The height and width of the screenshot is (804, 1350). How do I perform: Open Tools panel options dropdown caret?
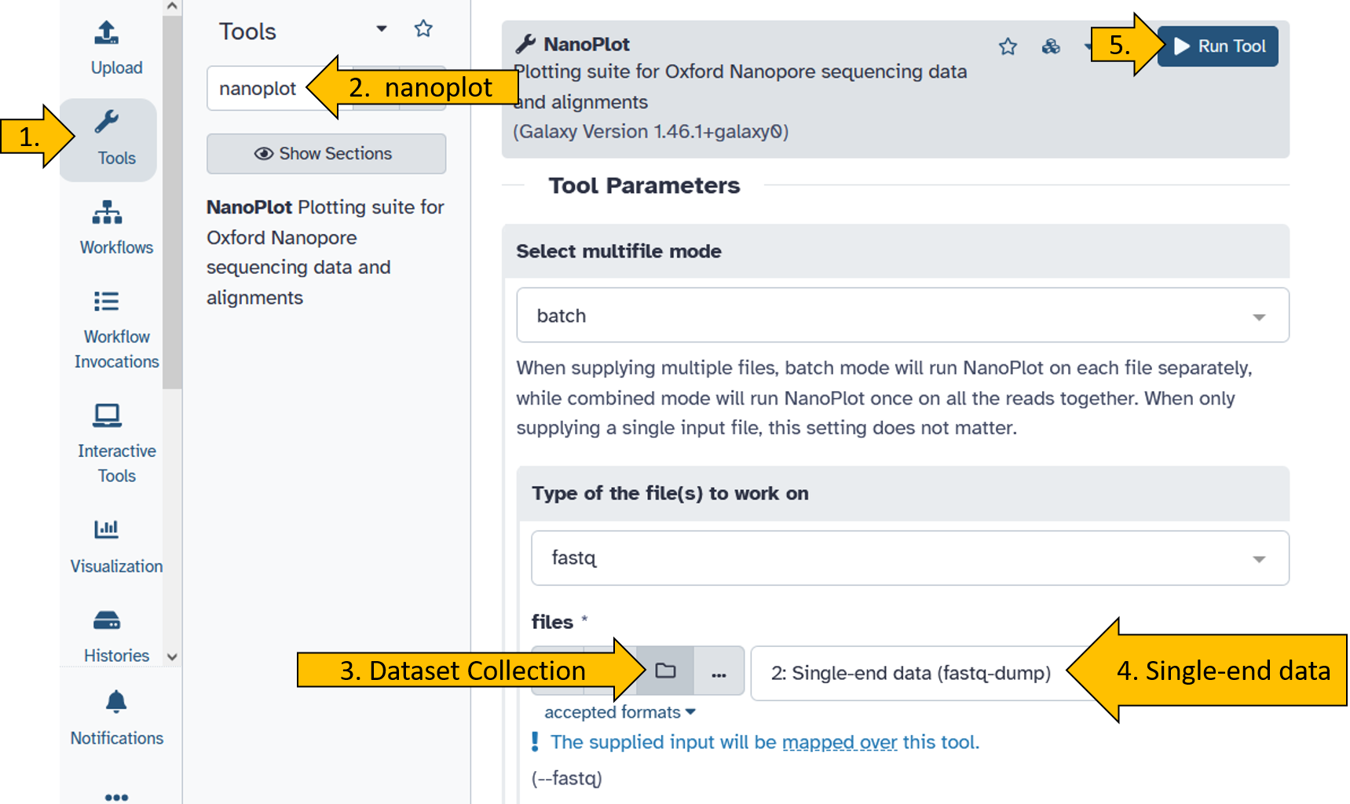point(382,29)
